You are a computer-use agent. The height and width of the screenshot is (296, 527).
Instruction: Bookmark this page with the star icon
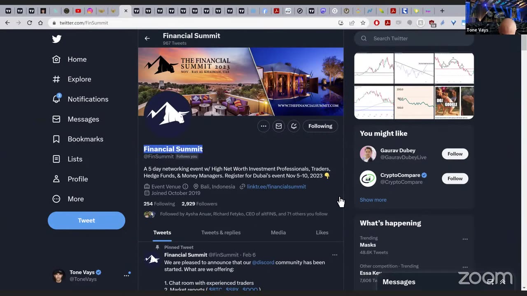point(363,23)
